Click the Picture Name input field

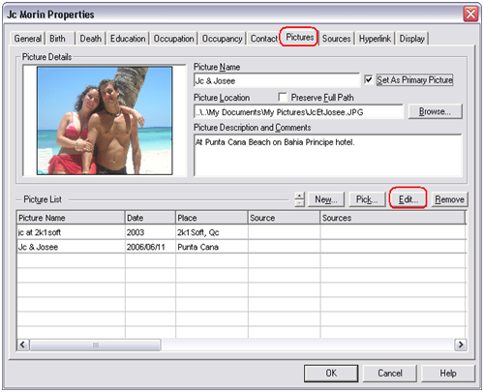pyautogui.click(x=277, y=80)
